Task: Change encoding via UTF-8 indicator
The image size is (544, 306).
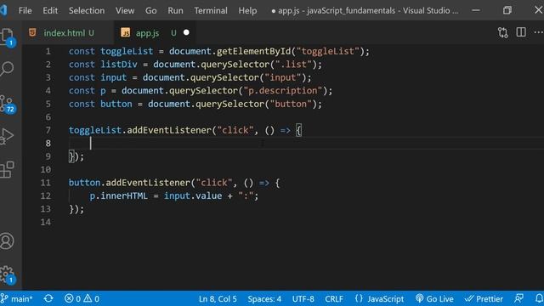Action: pos(303,298)
